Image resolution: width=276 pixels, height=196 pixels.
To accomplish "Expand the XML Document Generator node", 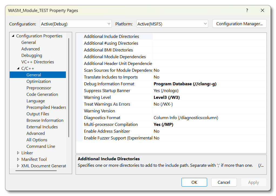I will tap(18, 166).
